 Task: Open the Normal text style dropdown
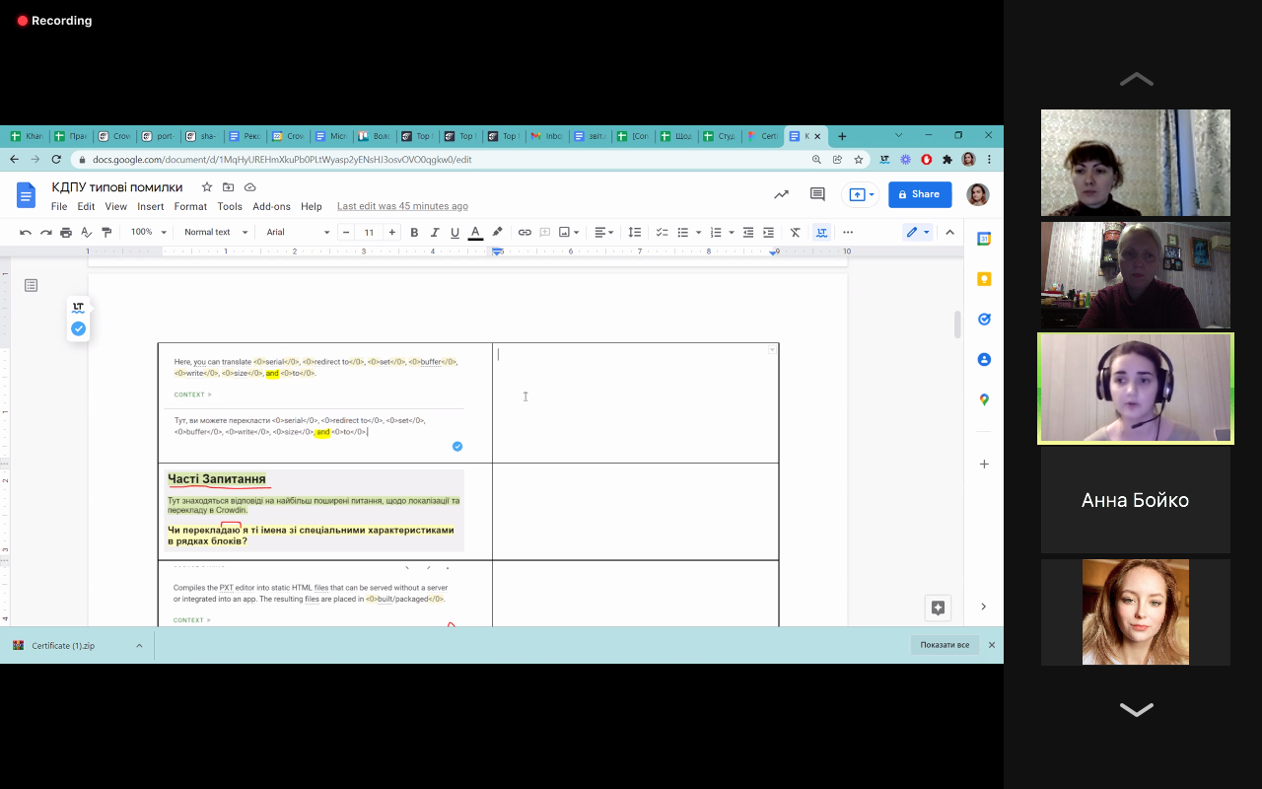(214, 233)
